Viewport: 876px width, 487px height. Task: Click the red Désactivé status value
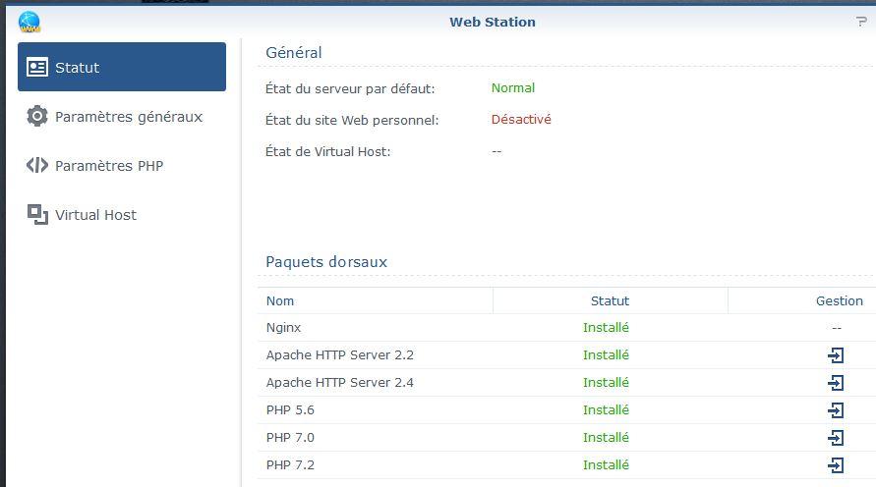[x=521, y=119]
